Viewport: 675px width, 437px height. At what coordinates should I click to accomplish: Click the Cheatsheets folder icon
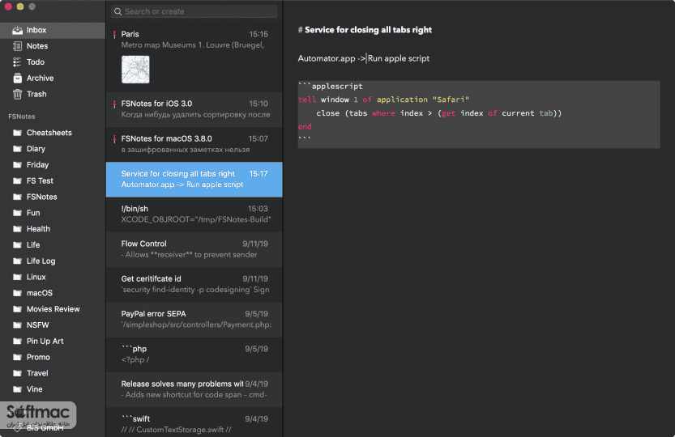tap(17, 133)
